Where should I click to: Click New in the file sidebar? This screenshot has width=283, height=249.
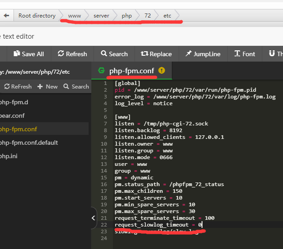48,86
